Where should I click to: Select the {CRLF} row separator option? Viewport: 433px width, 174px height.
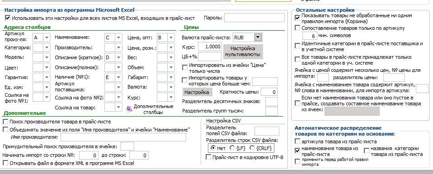pyautogui.click(x=252, y=148)
